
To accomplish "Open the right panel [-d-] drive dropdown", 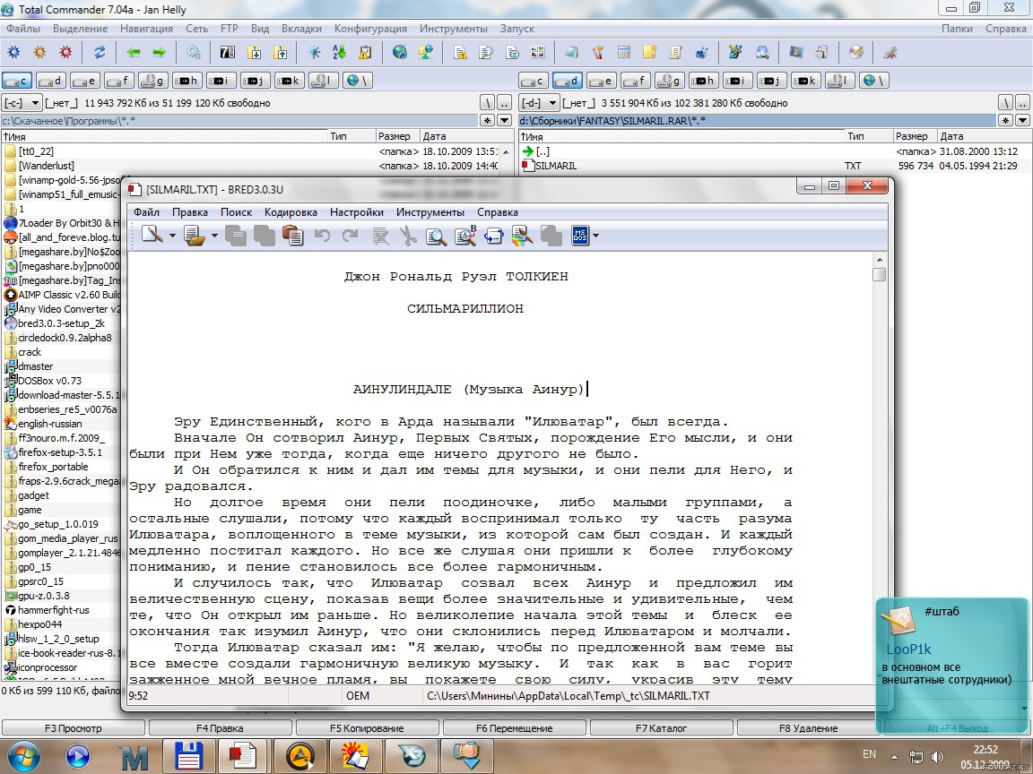I will [540, 103].
